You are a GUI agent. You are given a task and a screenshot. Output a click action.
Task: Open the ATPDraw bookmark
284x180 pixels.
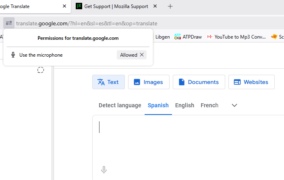(x=188, y=37)
